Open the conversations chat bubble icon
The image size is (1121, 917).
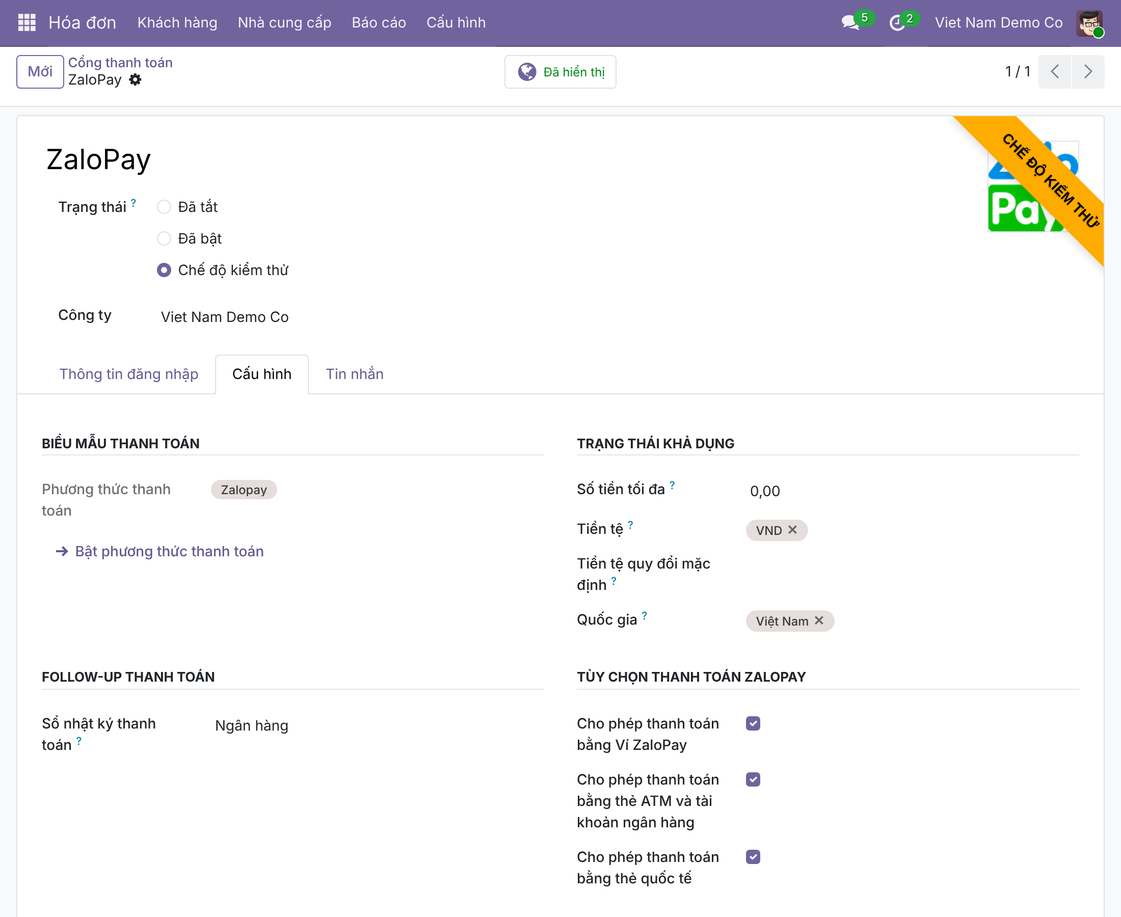point(850,23)
